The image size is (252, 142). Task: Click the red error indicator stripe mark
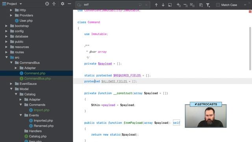(x=250, y=11)
